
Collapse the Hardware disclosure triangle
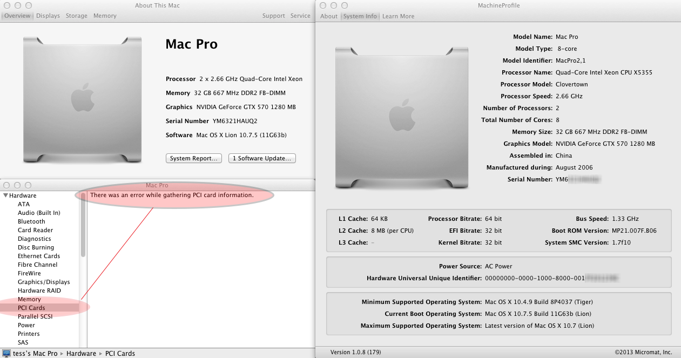click(x=5, y=195)
